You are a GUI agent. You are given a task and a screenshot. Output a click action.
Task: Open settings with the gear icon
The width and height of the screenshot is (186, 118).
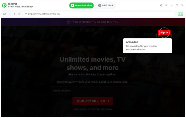coord(161,5)
